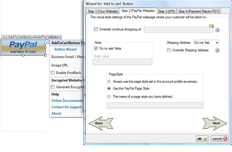Click the Note Label input field
This screenshot has width=232, height=152.
(123, 62)
